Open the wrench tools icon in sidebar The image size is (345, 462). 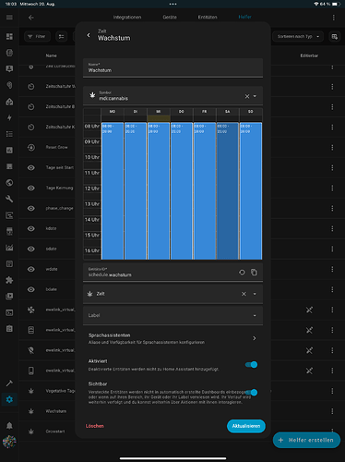[x=9, y=199]
